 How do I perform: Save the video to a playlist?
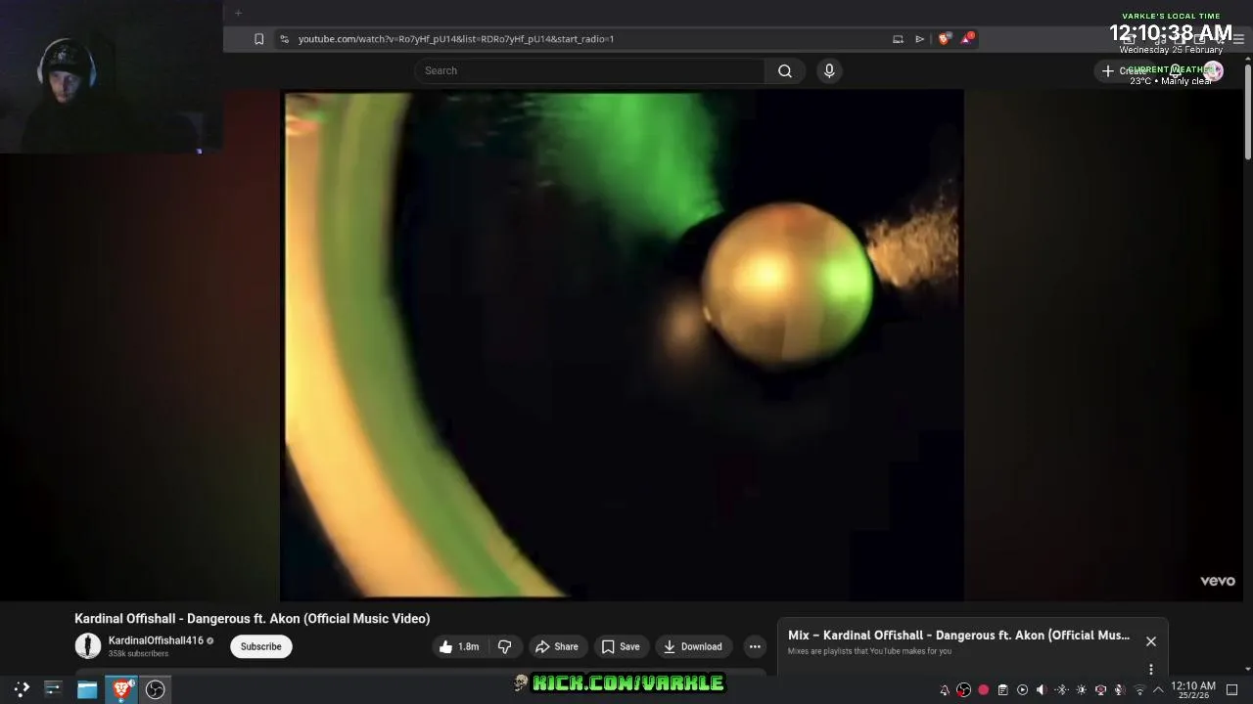621,646
